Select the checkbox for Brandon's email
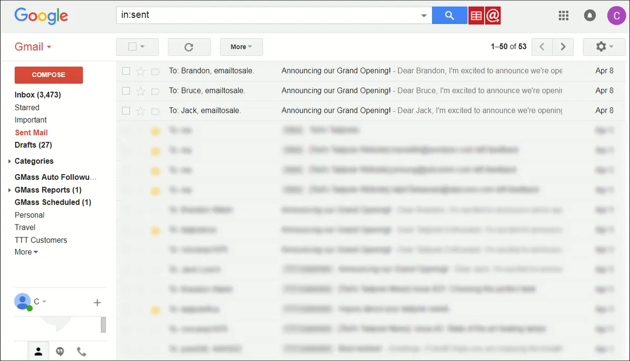Image resolution: width=630 pixels, height=361 pixels. click(125, 71)
